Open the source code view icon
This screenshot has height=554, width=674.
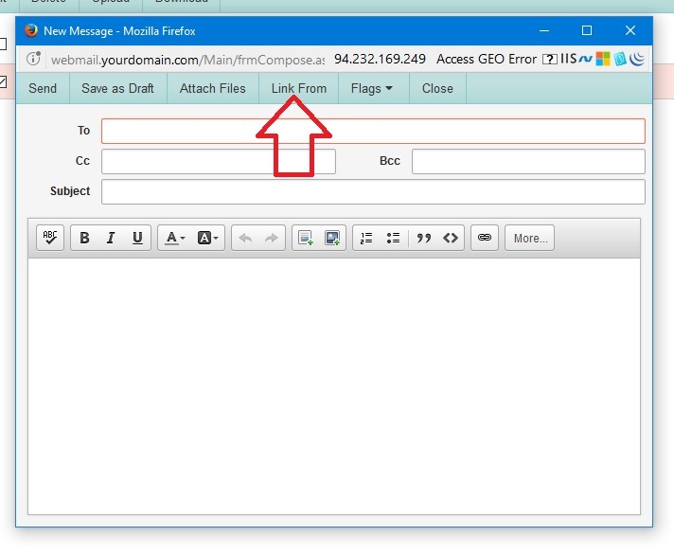[x=451, y=238]
